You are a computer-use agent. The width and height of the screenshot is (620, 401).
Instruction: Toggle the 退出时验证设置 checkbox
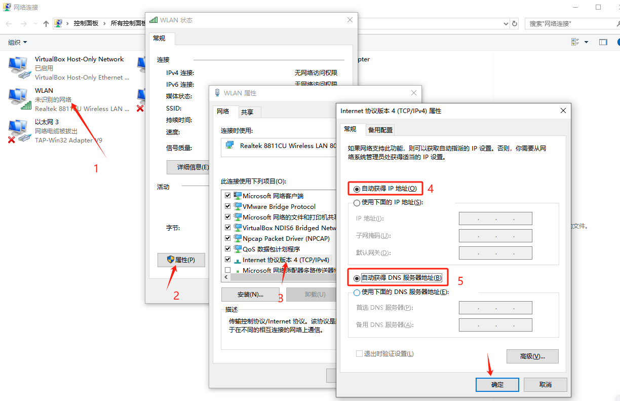[359, 353]
